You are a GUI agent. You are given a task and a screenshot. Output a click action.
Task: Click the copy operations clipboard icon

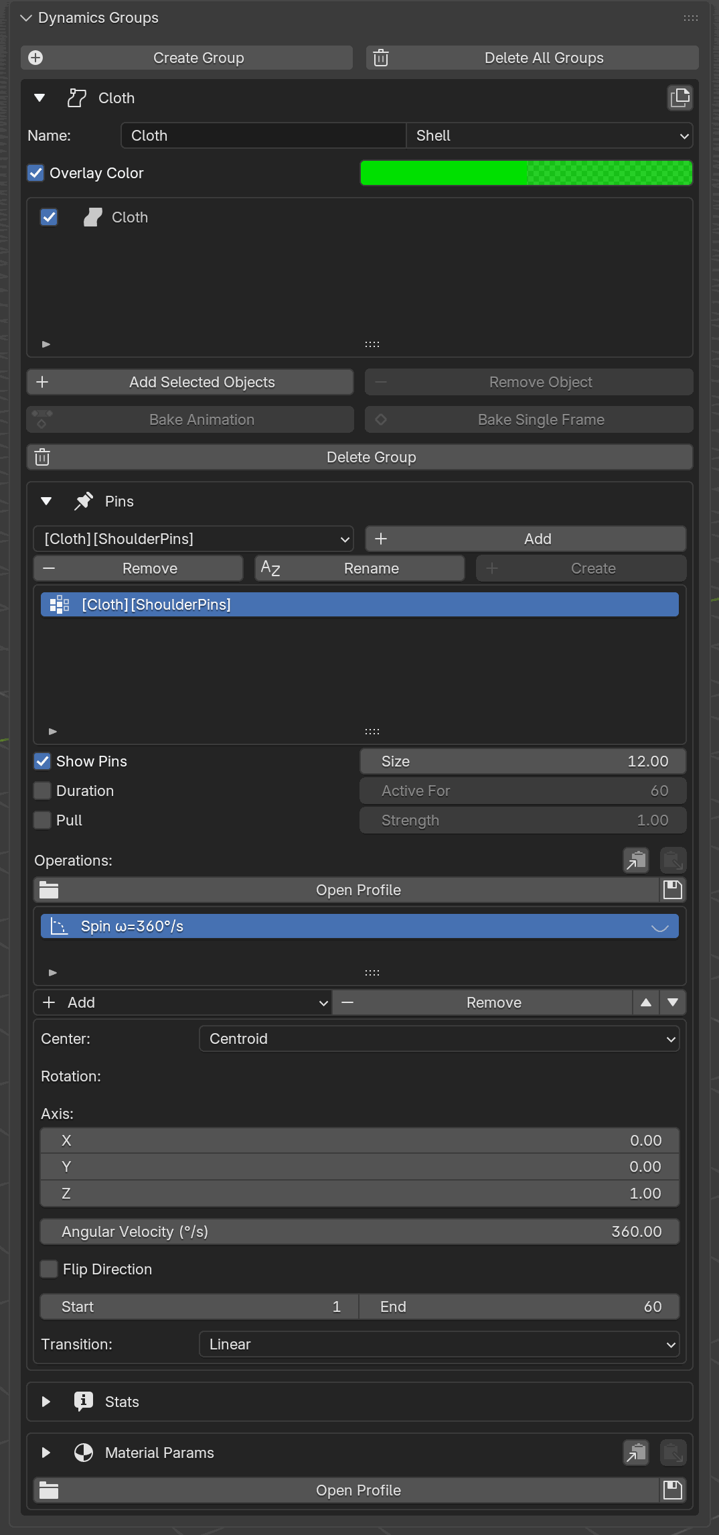(636, 860)
